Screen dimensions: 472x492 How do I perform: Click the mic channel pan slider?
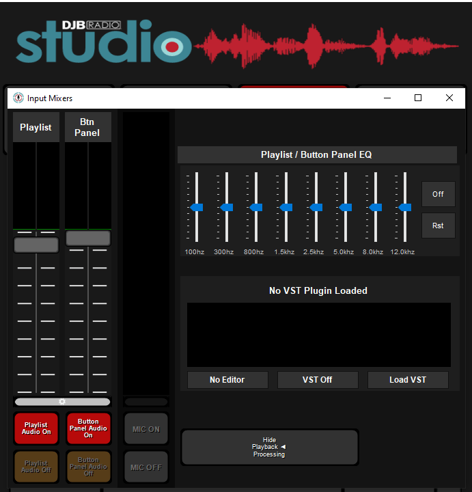click(146, 402)
